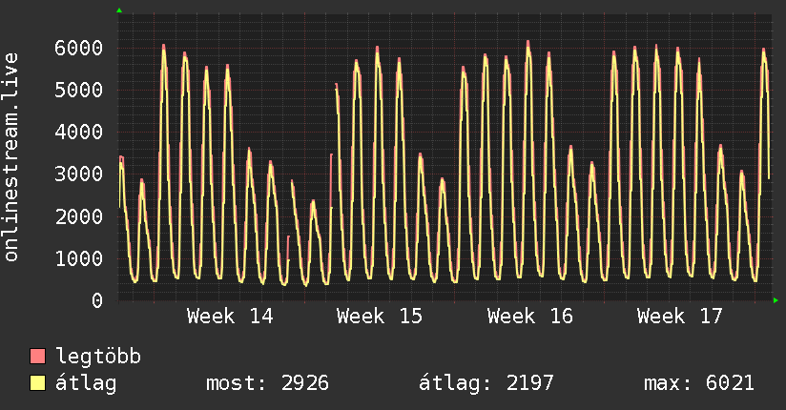Image resolution: width=786 pixels, height=410 pixels.
Task: Click the 1000 y-axis label
Action: (79, 258)
